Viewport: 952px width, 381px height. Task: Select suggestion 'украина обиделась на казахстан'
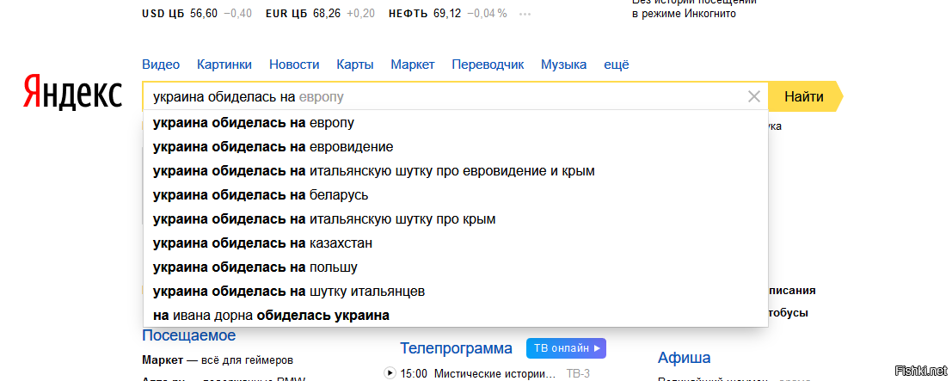455,243
